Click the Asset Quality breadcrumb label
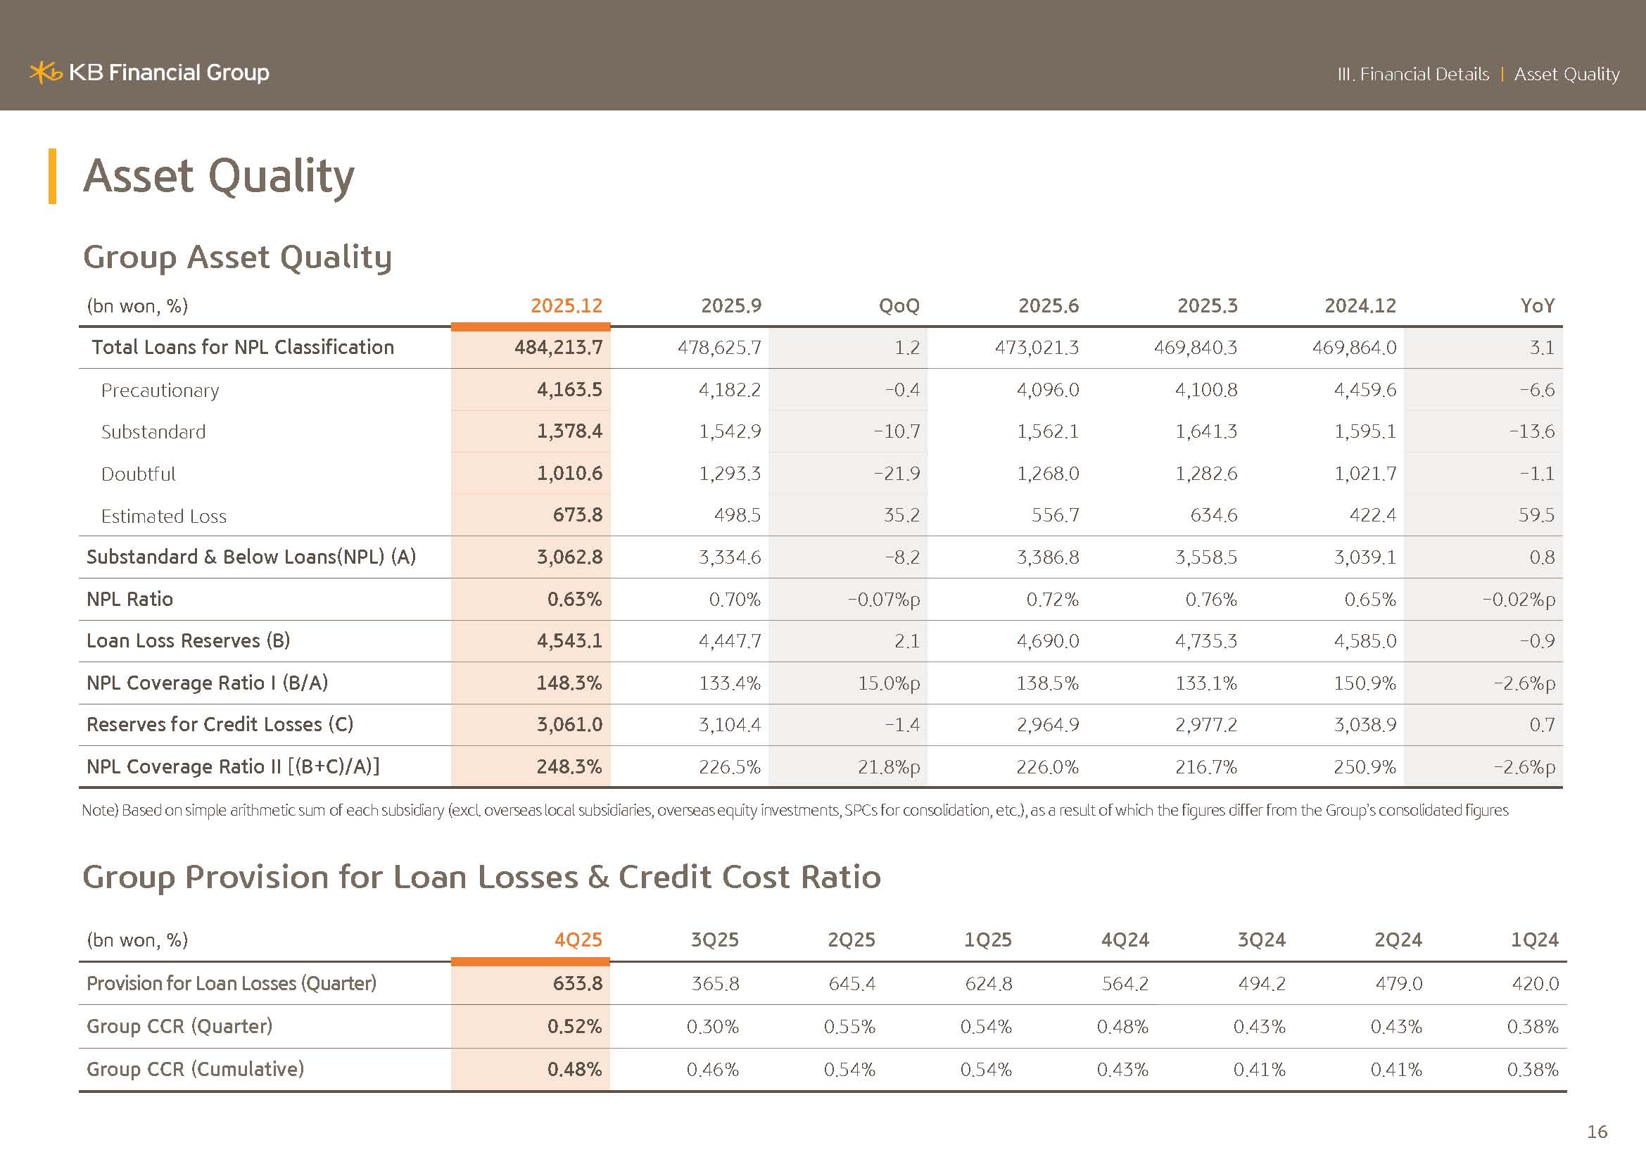 coord(1566,75)
